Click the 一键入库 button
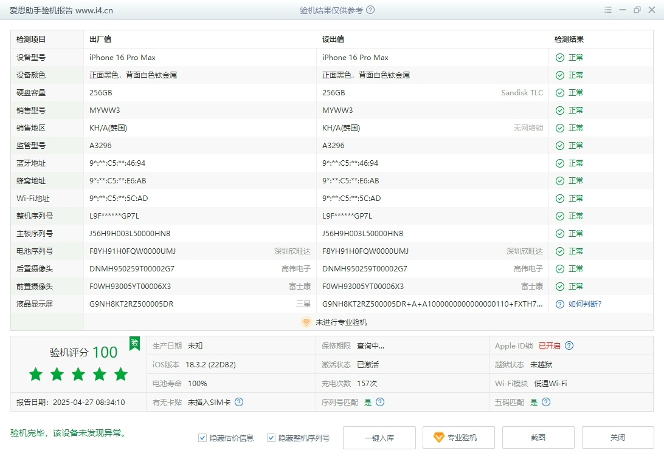Viewport: 664px width, 459px height. coord(379,437)
